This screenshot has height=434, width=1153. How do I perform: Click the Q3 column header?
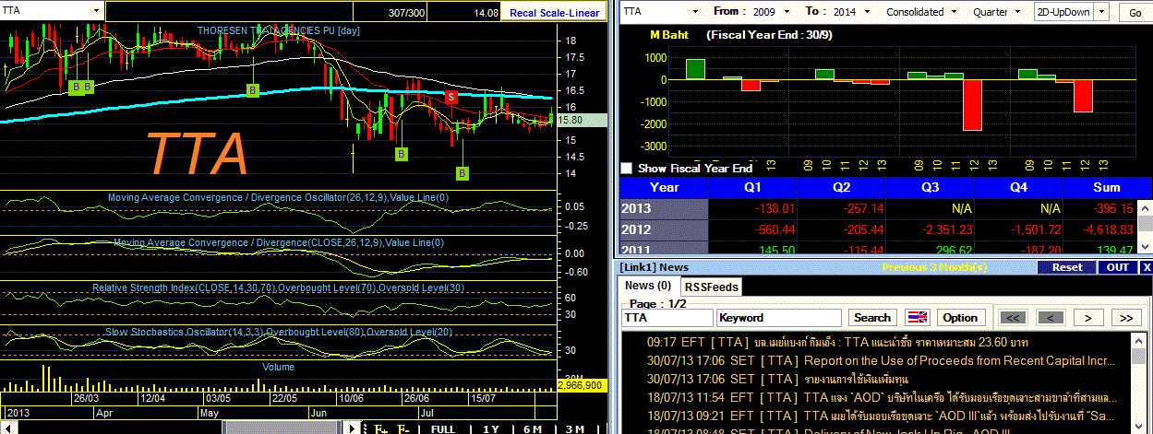(930, 187)
